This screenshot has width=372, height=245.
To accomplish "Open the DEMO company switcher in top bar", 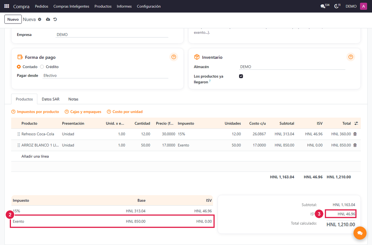I will pos(351,7).
